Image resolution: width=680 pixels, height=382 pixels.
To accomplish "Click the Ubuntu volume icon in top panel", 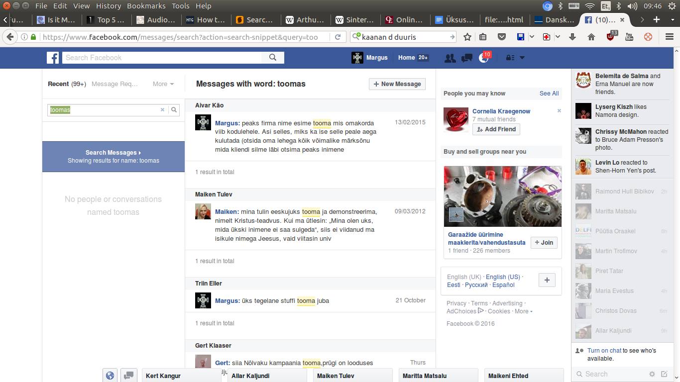I will pyautogui.click(x=632, y=6).
